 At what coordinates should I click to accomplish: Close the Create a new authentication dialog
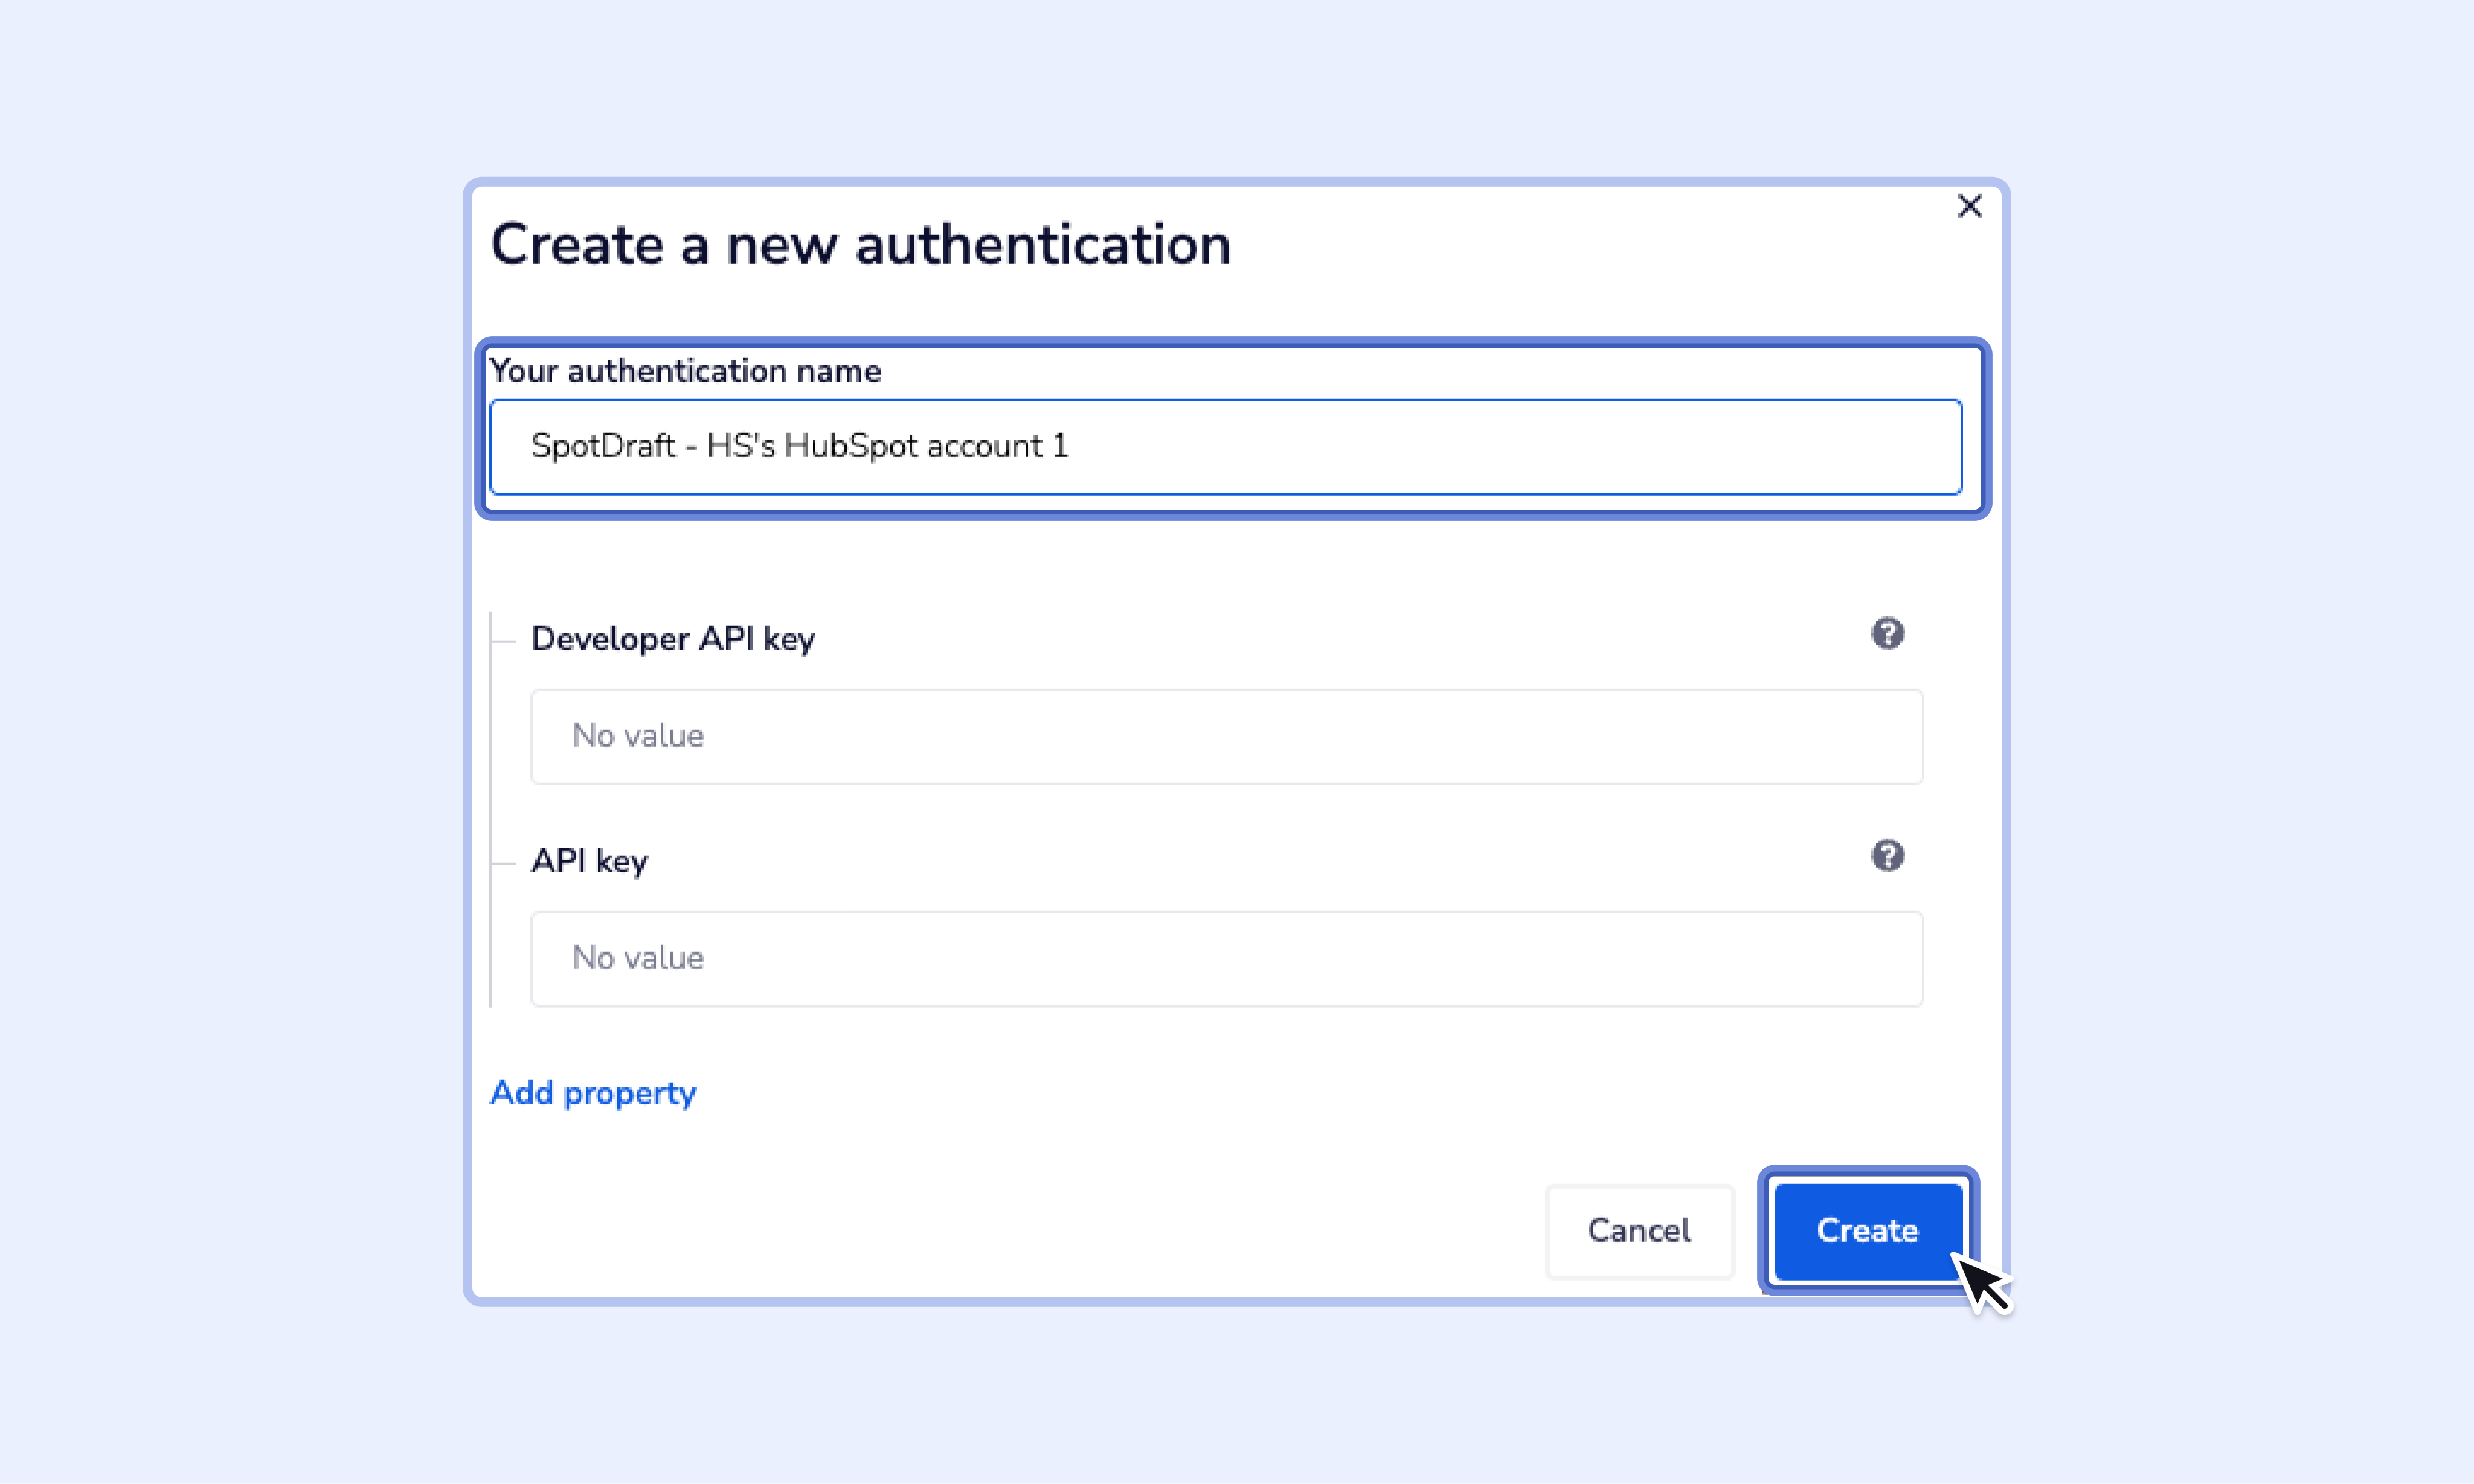[1969, 206]
